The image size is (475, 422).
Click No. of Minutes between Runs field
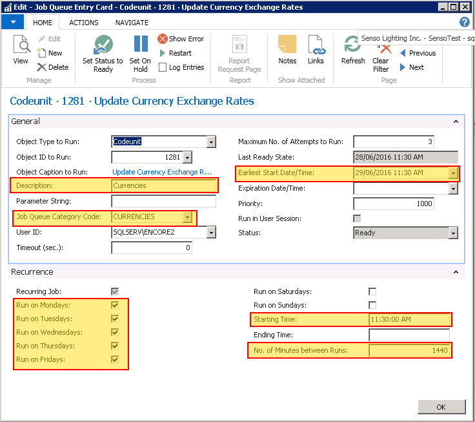[x=409, y=350]
